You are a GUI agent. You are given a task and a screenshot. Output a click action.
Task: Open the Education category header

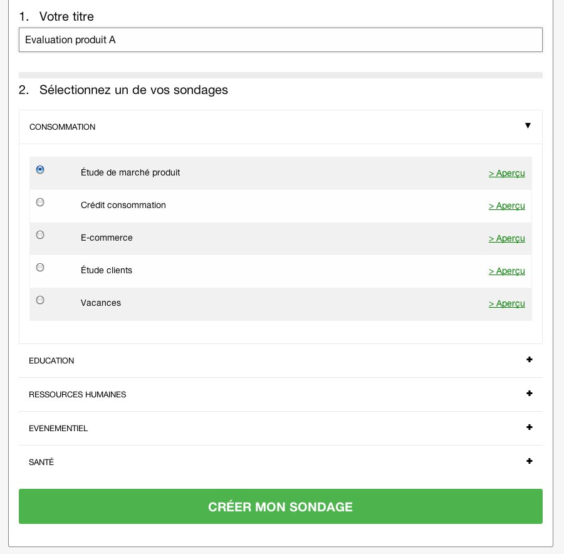51,361
